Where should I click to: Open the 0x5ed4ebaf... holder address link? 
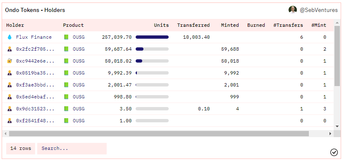coord(35,97)
